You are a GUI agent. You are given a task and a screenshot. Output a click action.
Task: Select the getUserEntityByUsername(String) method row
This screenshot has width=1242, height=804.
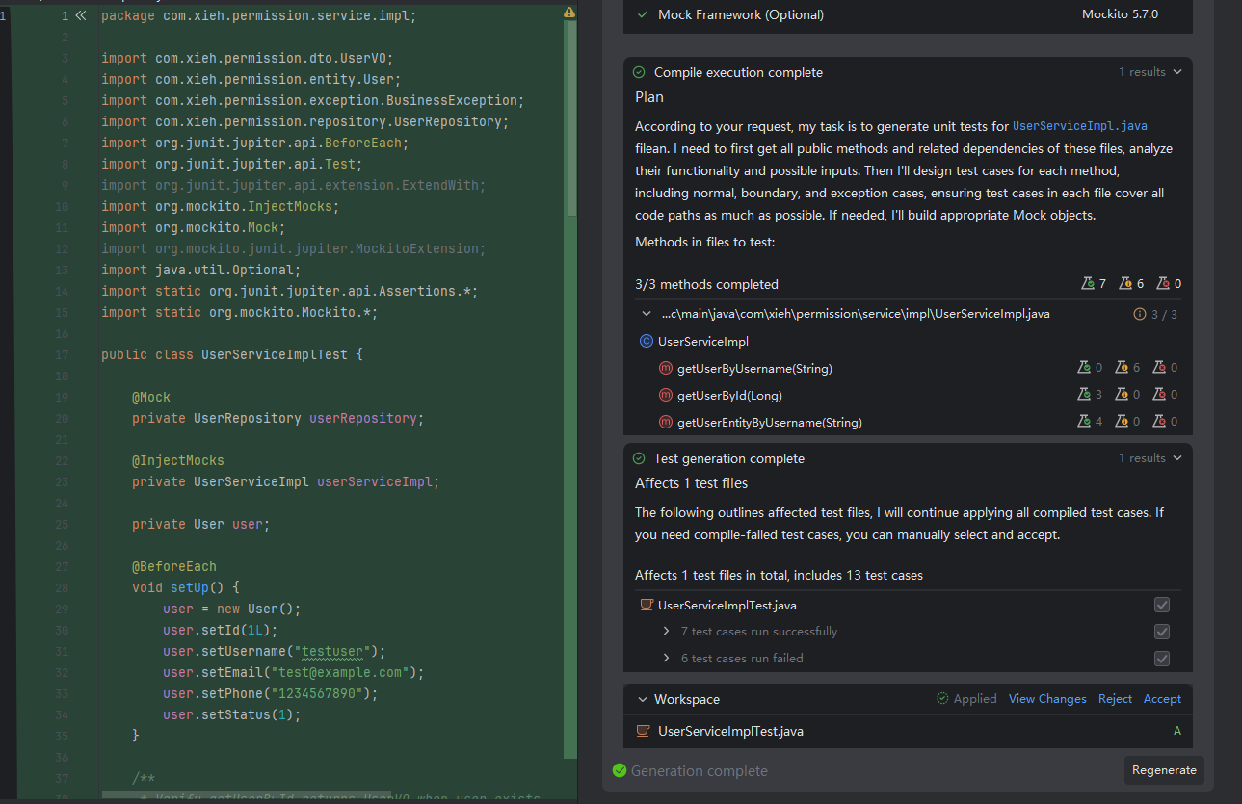[769, 422]
